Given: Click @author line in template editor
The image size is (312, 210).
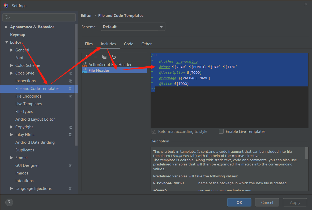Looking at the screenshot, I should (178, 62).
